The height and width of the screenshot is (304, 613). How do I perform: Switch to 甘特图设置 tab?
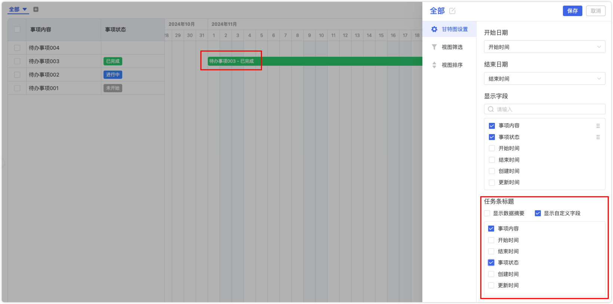pos(449,29)
